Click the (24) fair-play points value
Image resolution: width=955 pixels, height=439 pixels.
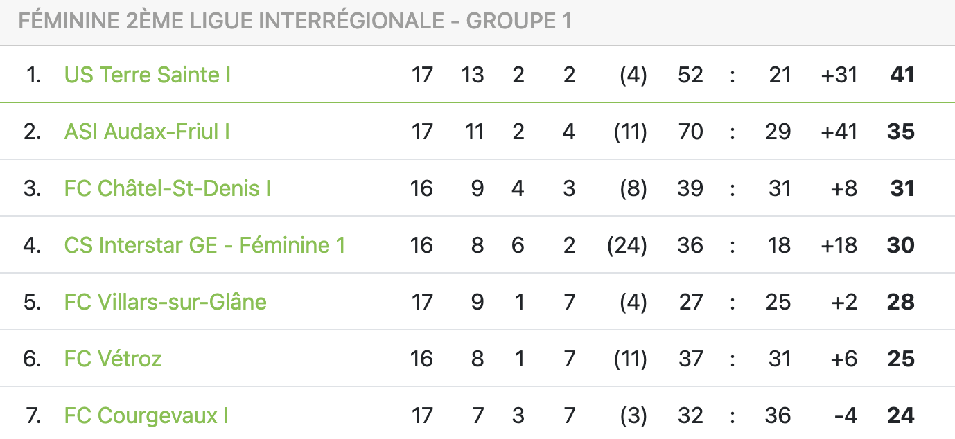tap(627, 245)
